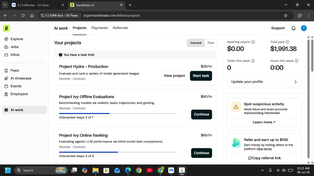Click info icon next to Hours this week
The image size is (314, 176).
[x=296, y=61]
